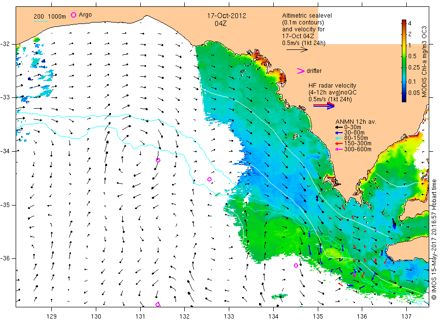Click the longitude label '135'
The width and height of the screenshot is (440, 323).
318,317
